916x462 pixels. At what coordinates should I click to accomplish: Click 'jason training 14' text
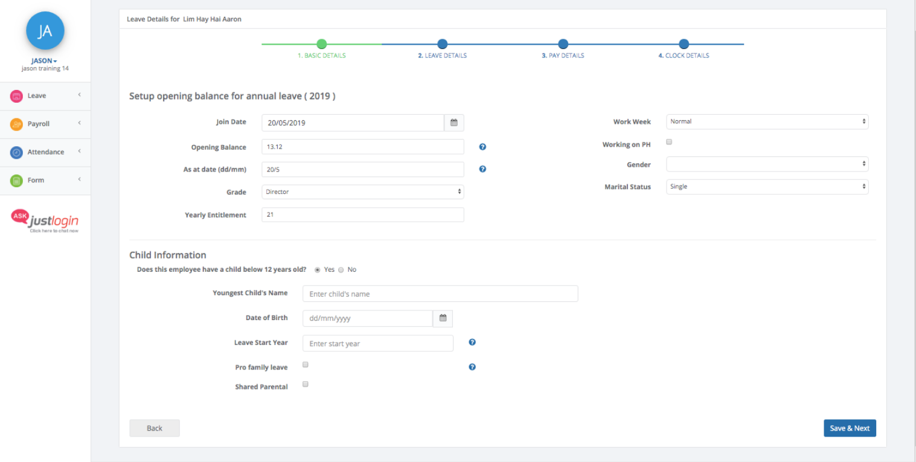(x=45, y=69)
